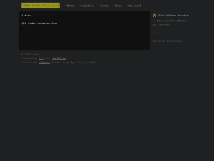Open the articoli section
214x161 pixels.
point(135,5)
